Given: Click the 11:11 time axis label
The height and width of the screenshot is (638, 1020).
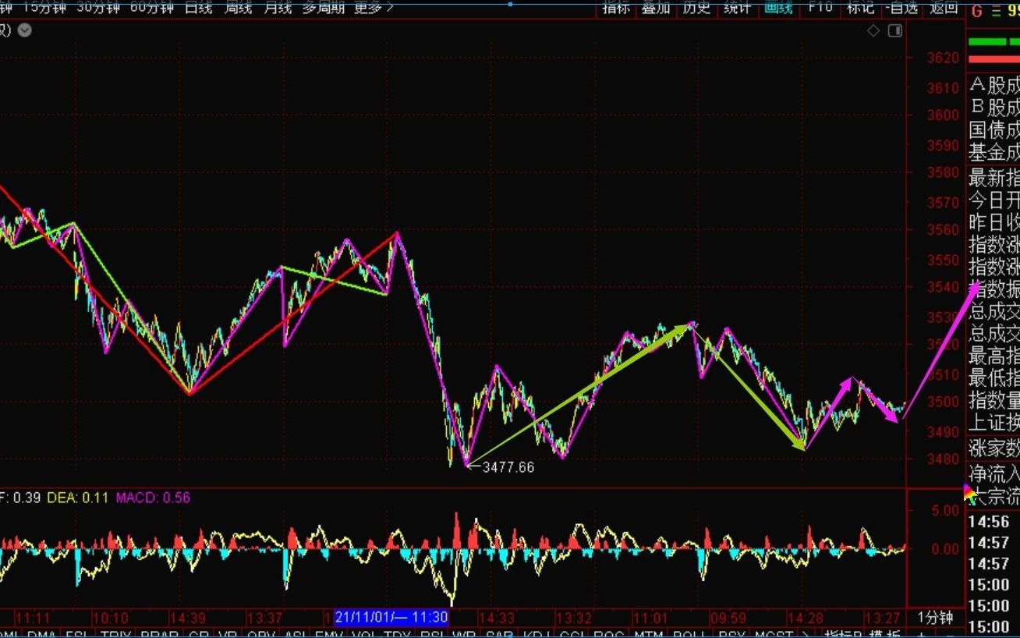Looking at the screenshot, I should [x=33, y=618].
